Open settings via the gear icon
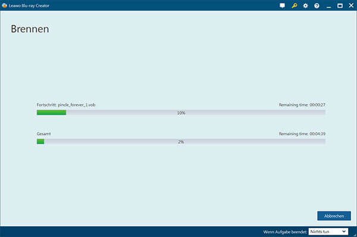The image size is (357, 237). [x=305, y=6]
